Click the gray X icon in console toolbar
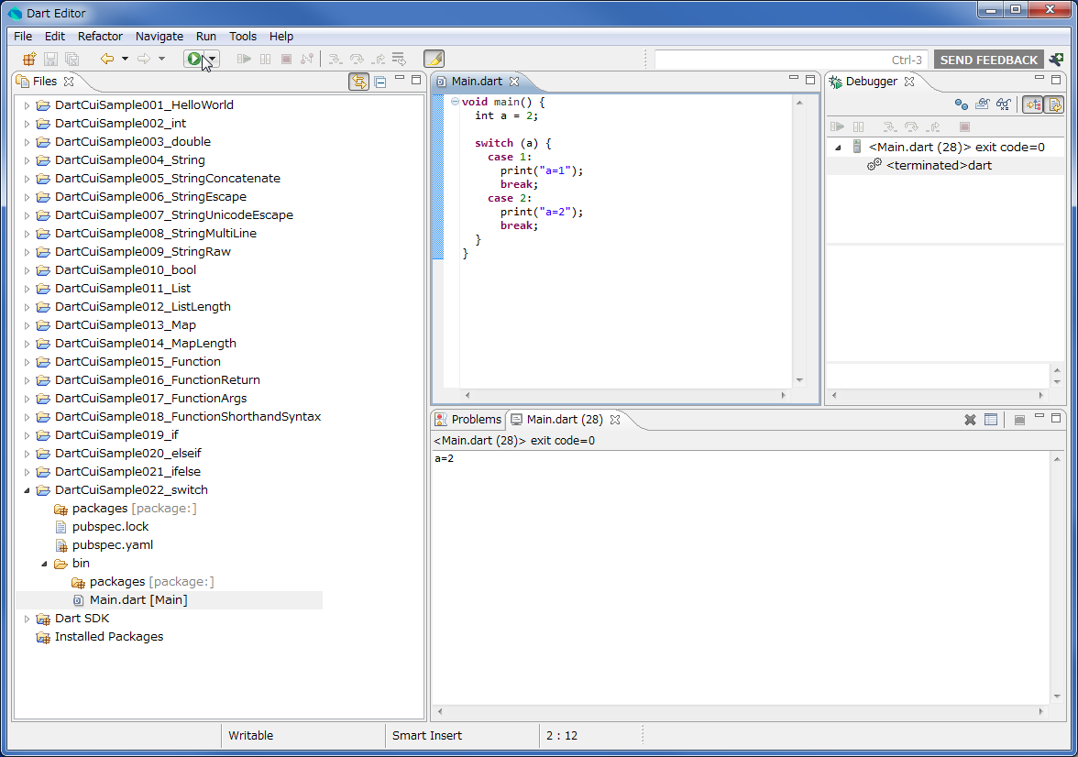 (970, 420)
